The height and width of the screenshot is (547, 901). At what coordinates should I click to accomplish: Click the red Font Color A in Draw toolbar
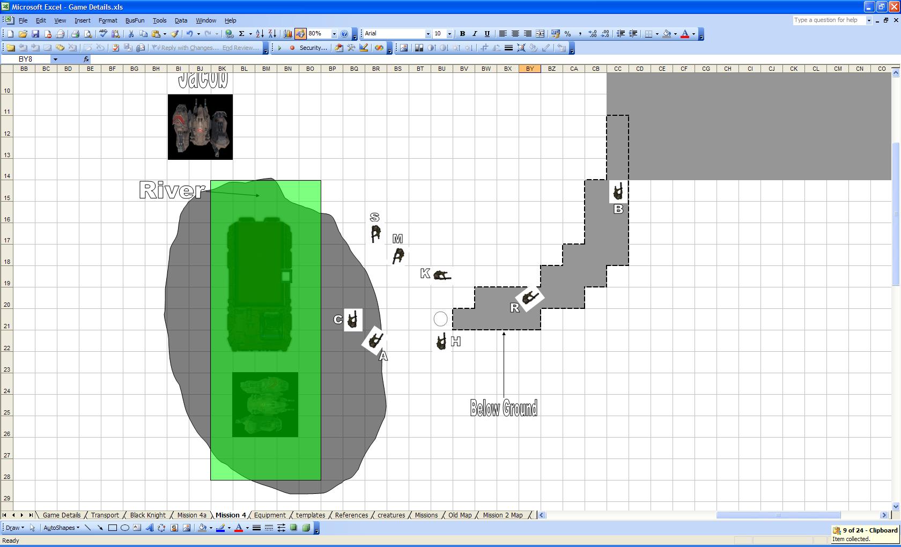click(x=239, y=528)
